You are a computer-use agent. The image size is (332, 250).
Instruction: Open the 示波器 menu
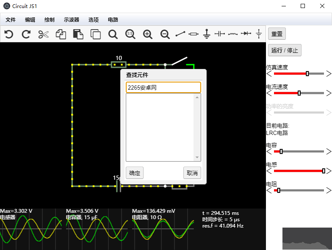[71, 19]
